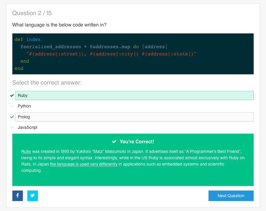
Task: Select the Ruby answer option
Action: (x=134, y=95)
